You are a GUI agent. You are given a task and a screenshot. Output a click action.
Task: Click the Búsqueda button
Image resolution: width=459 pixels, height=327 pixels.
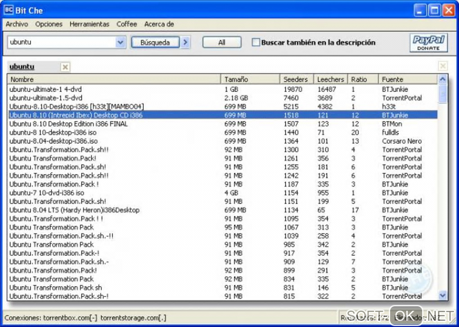pos(155,42)
